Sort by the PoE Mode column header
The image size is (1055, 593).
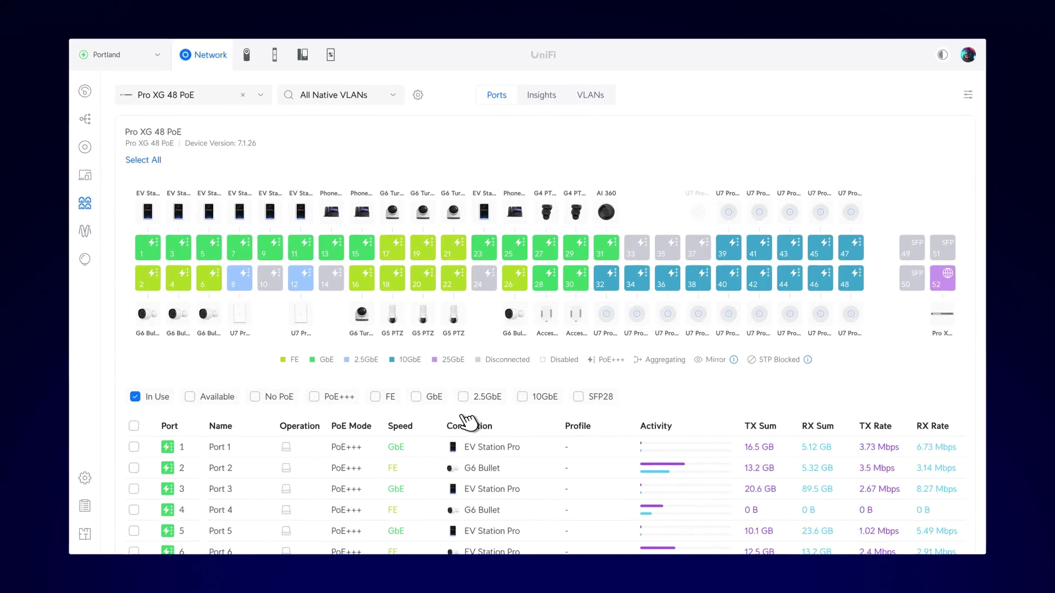(x=351, y=426)
